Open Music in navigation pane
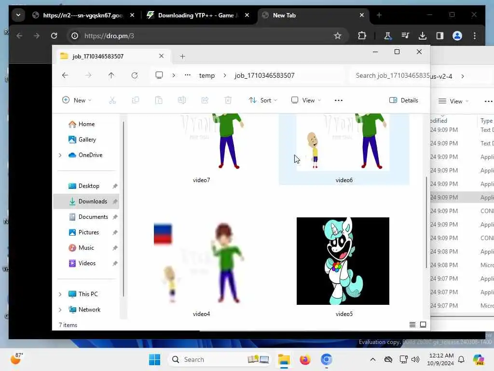The height and width of the screenshot is (371, 494). 86,248
